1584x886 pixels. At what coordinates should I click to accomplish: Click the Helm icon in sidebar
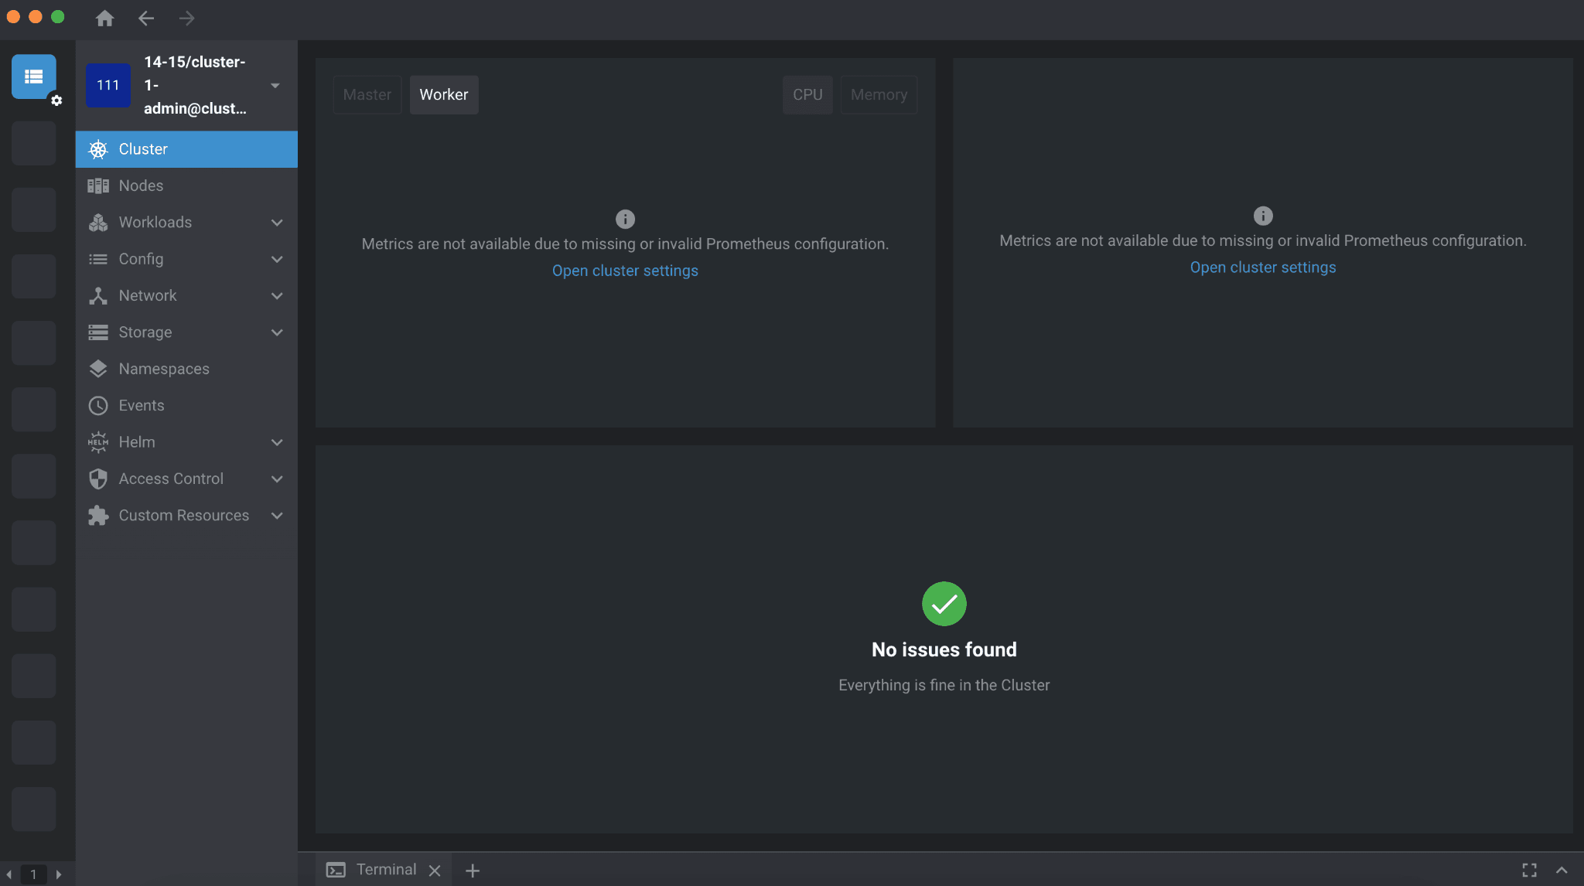pyautogui.click(x=98, y=442)
